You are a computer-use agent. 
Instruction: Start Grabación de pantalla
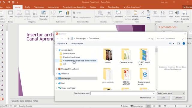tap(185, 15)
